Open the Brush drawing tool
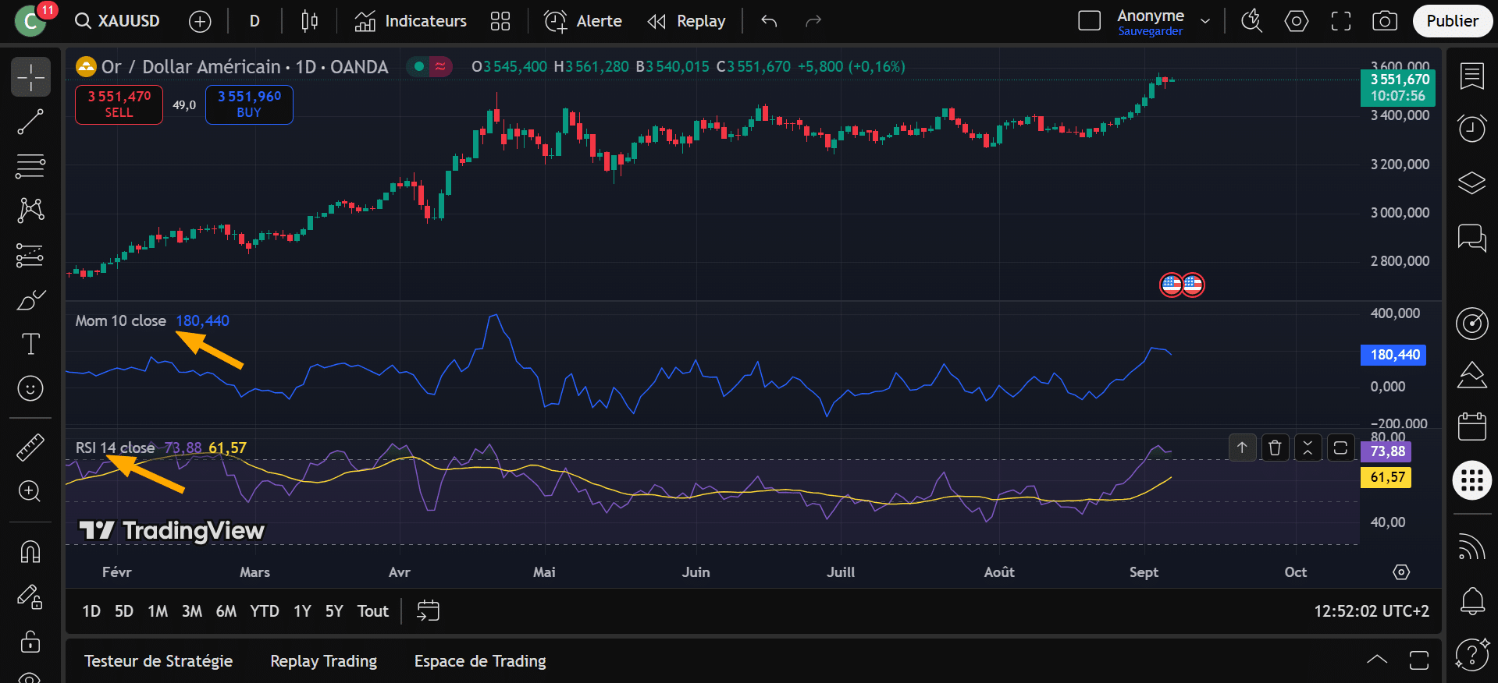 (x=30, y=300)
